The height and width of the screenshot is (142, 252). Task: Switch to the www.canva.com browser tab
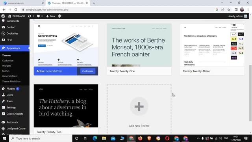[x=23, y=3]
